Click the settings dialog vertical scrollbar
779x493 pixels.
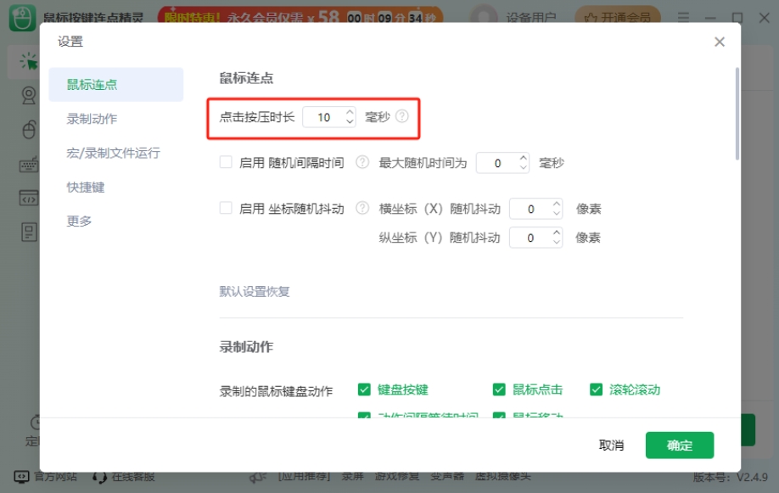(737, 115)
